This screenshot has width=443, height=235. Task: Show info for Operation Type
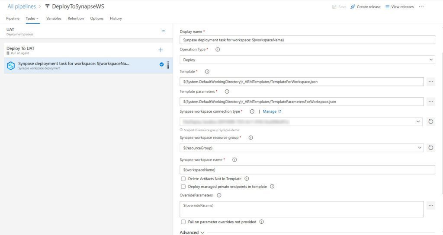point(218,49)
